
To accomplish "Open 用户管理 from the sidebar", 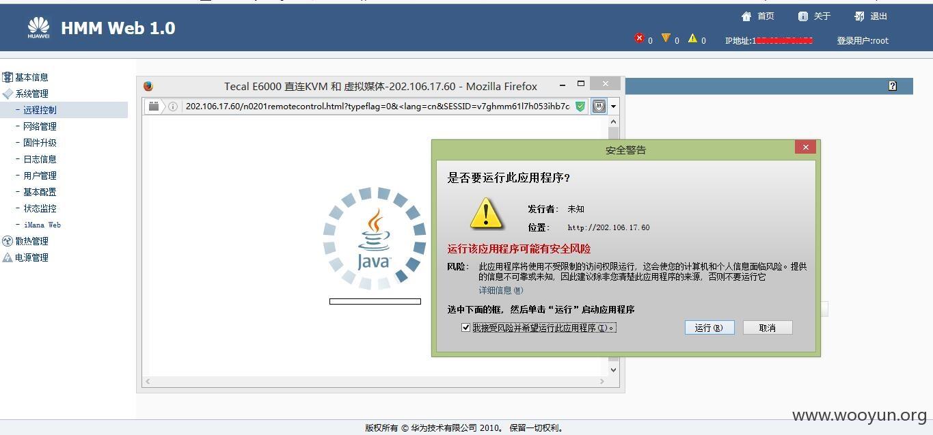I will pyautogui.click(x=40, y=176).
